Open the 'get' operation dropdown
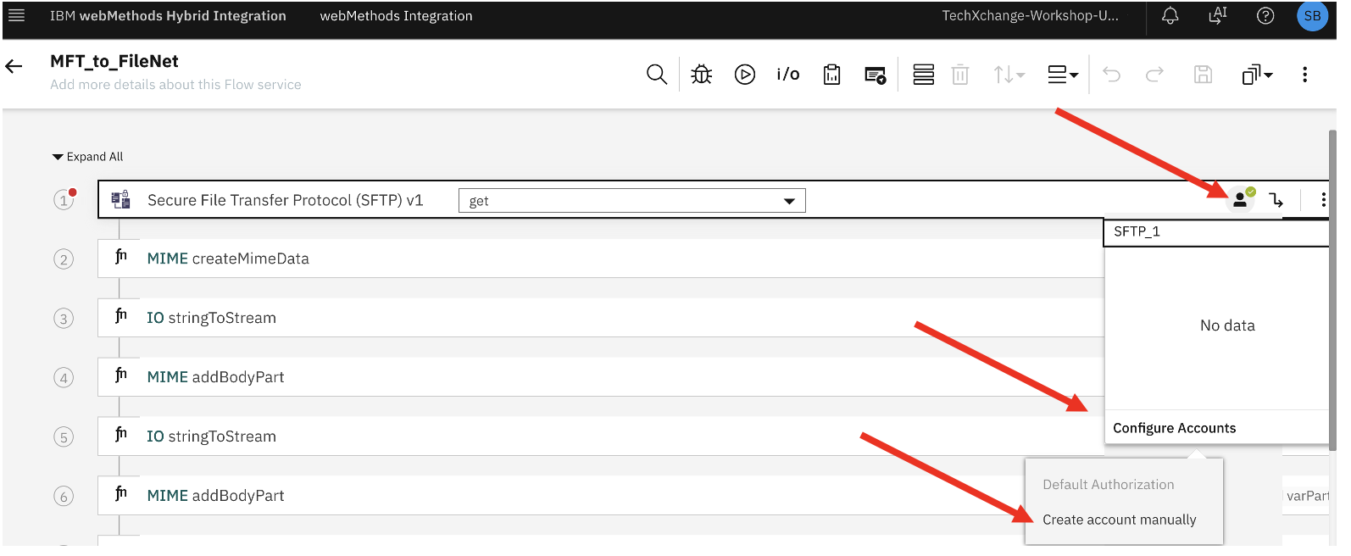 coord(632,201)
